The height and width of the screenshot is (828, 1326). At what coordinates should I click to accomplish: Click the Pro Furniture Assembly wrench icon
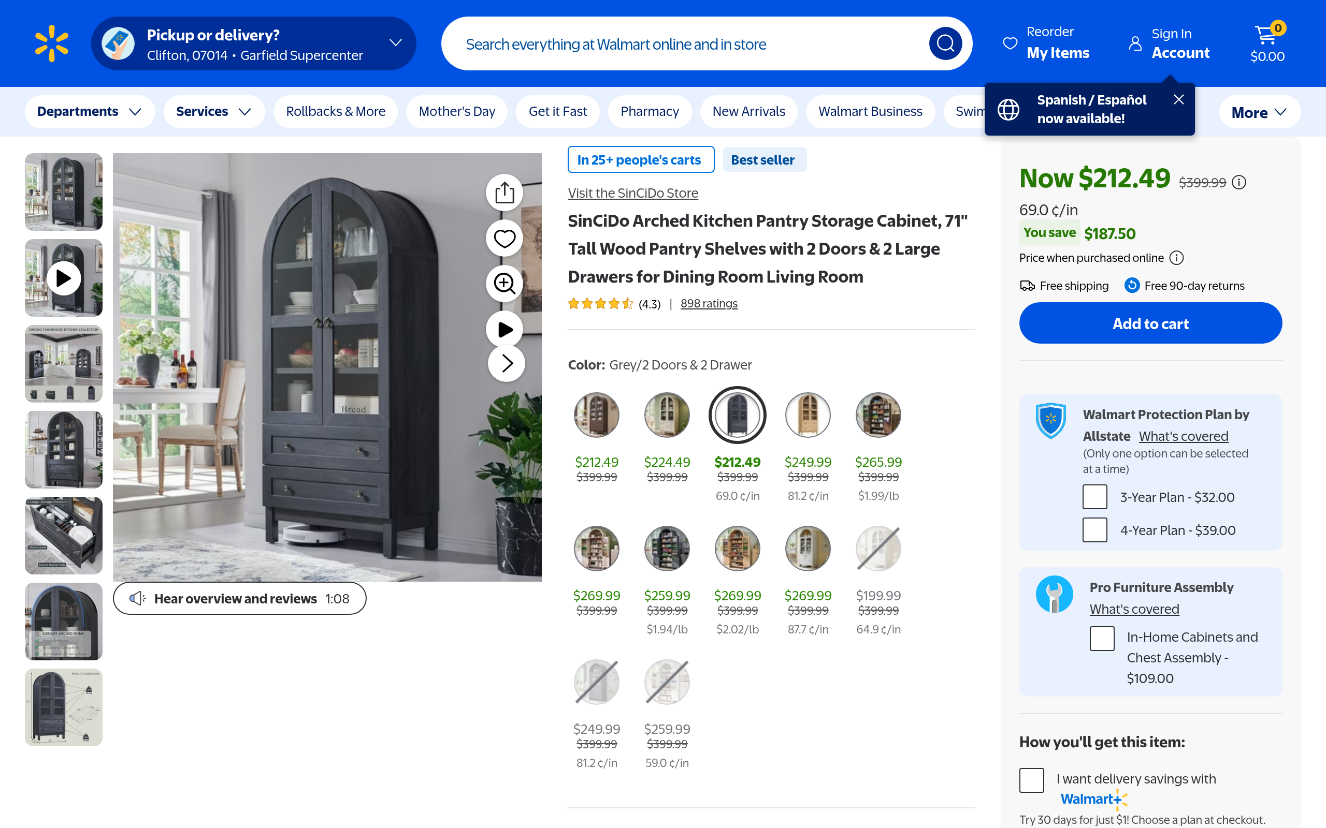click(x=1054, y=594)
